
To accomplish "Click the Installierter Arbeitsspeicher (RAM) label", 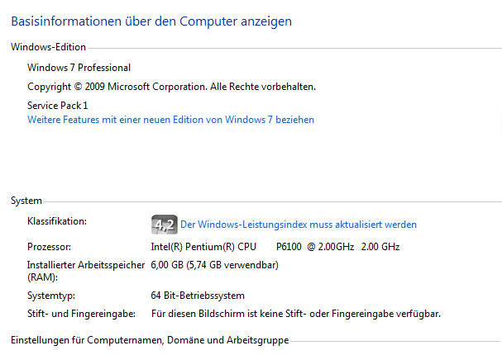I will click(x=86, y=271).
